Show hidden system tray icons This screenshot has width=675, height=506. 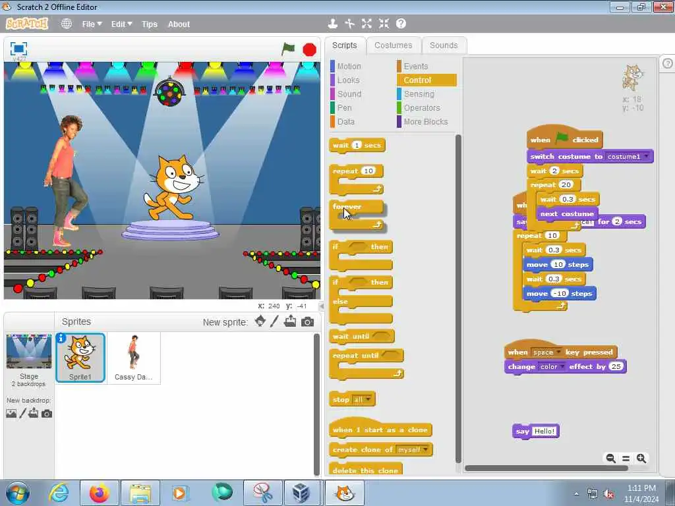click(576, 494)
